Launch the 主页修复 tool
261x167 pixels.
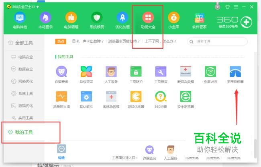coord(161,74)
